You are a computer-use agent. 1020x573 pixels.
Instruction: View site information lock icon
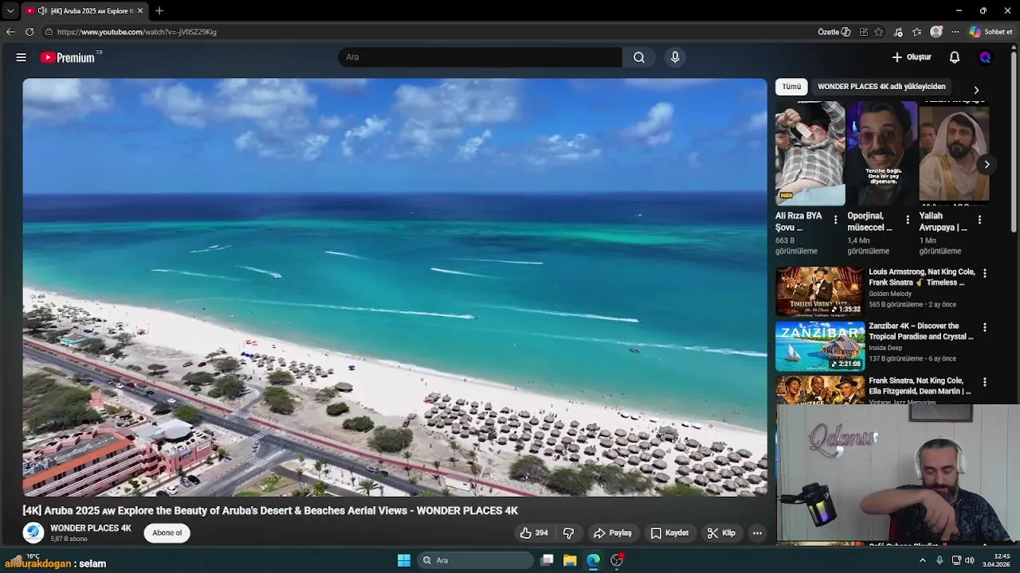pyautogui.click(x=49, y=32)
